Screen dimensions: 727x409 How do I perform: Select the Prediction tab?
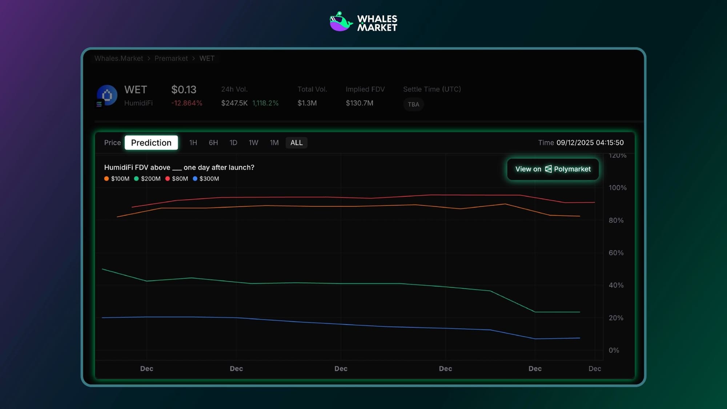coord(151,143)
